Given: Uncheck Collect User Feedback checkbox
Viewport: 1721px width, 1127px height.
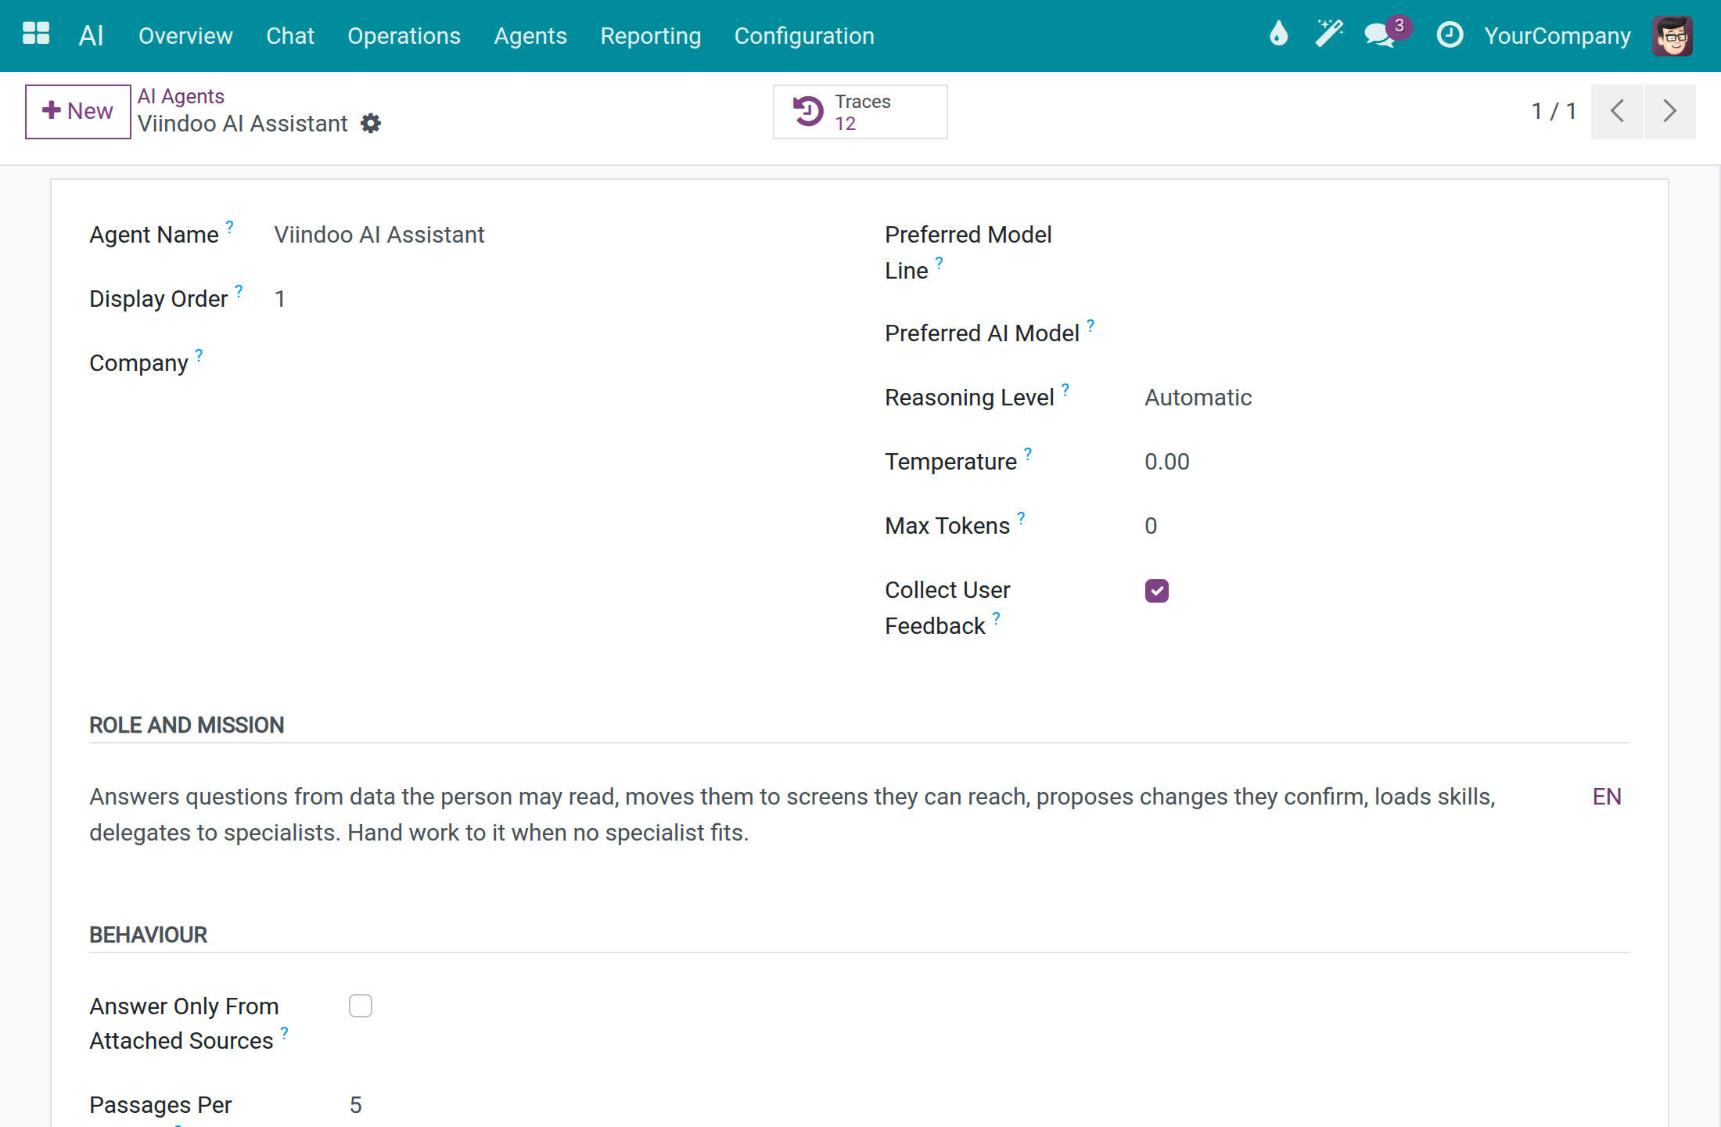Looking at the screenshot, I should pos(1156,591).
